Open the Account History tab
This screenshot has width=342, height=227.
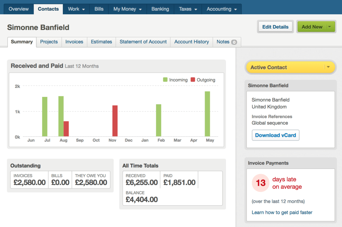(191, 42)
